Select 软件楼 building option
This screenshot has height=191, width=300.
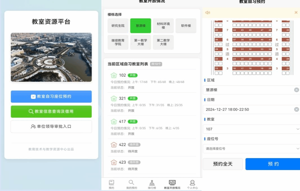(186, 26)
